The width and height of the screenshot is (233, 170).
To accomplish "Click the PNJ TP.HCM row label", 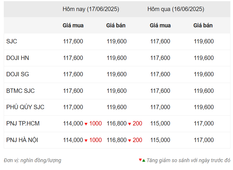I will click(23, 123).
